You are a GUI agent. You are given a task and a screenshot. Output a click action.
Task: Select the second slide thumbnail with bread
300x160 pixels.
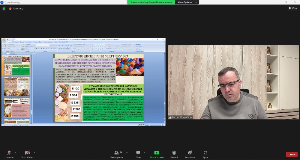tap(17, 87)
